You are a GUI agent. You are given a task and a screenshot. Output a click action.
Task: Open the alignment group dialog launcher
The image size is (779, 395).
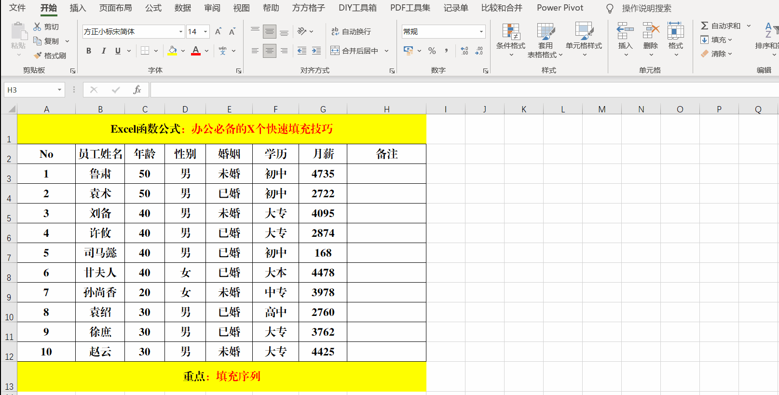point(392,71)
